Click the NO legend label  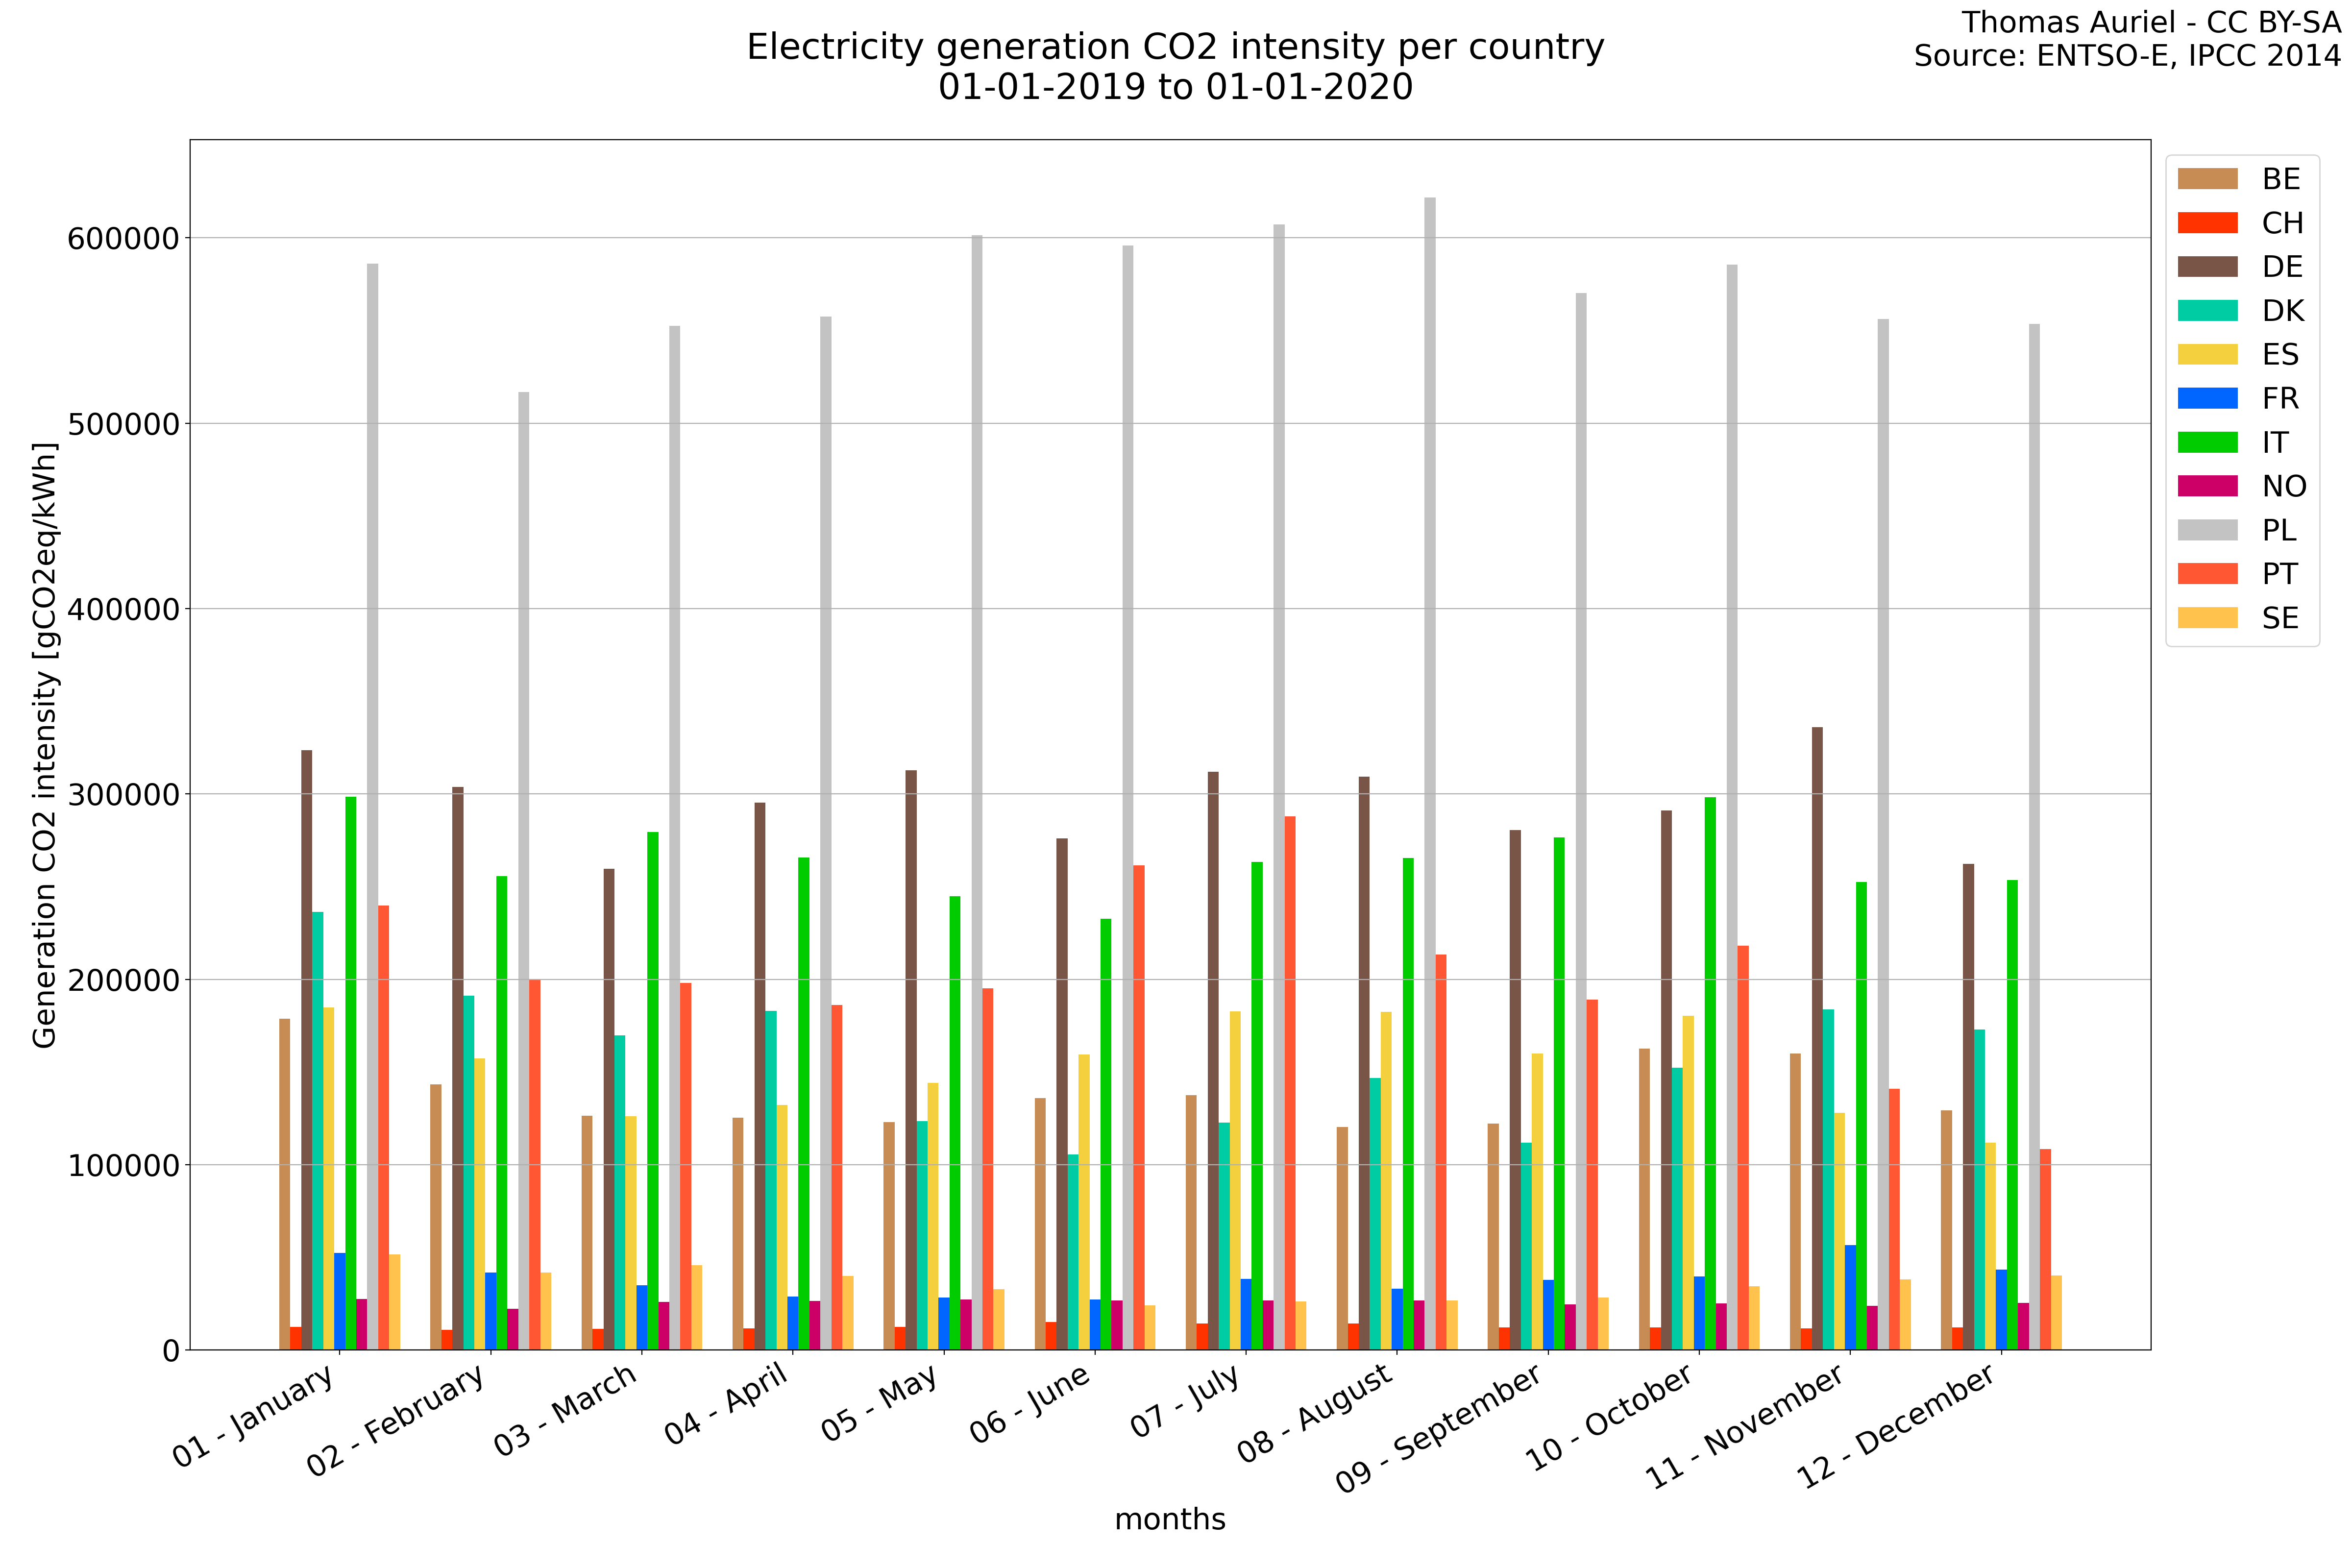[2284, 486]
